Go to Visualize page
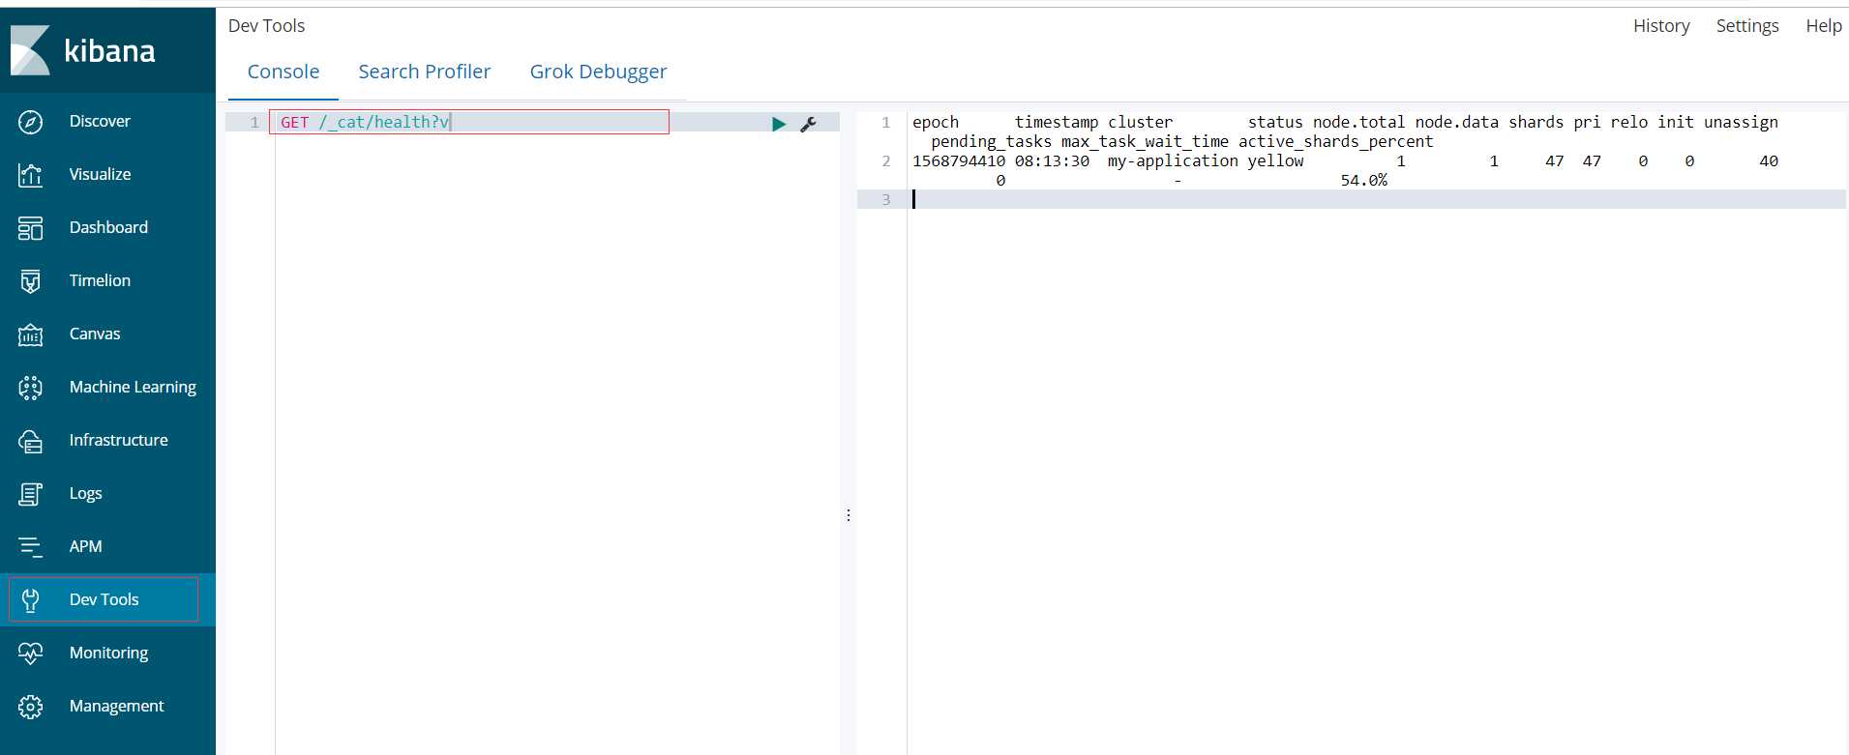 (100, 174)
